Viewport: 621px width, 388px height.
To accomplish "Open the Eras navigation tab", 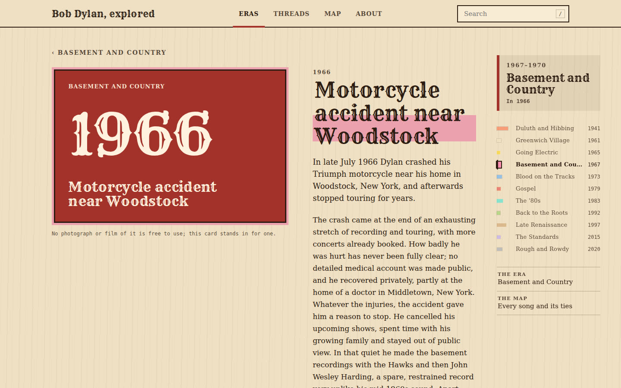I will point(249,14).
